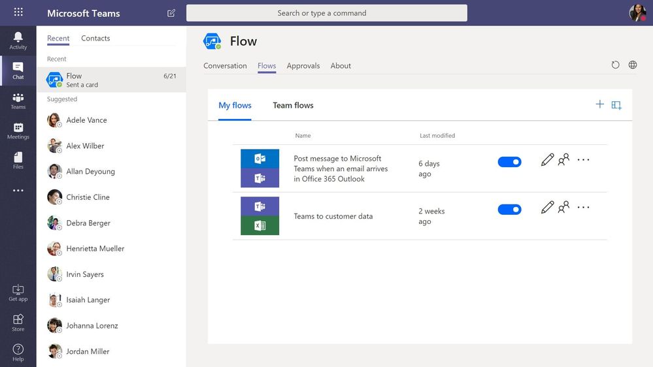Open Meetings calendar in sidebar
The image size is (653, 367).
tap(18, 131)
